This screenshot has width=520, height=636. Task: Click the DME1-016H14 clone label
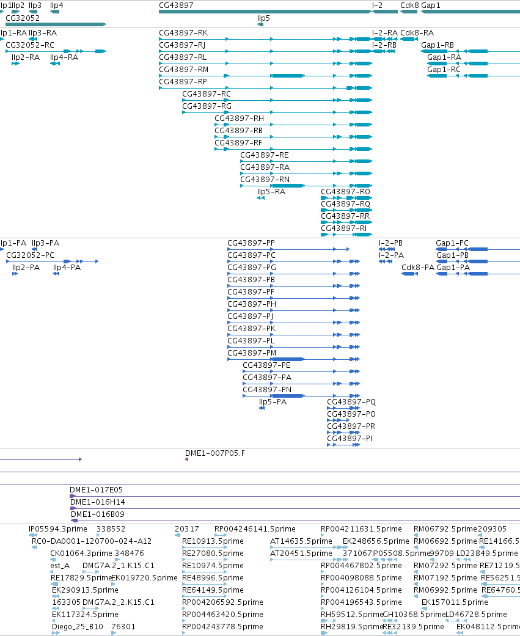(x=97, y=502)
